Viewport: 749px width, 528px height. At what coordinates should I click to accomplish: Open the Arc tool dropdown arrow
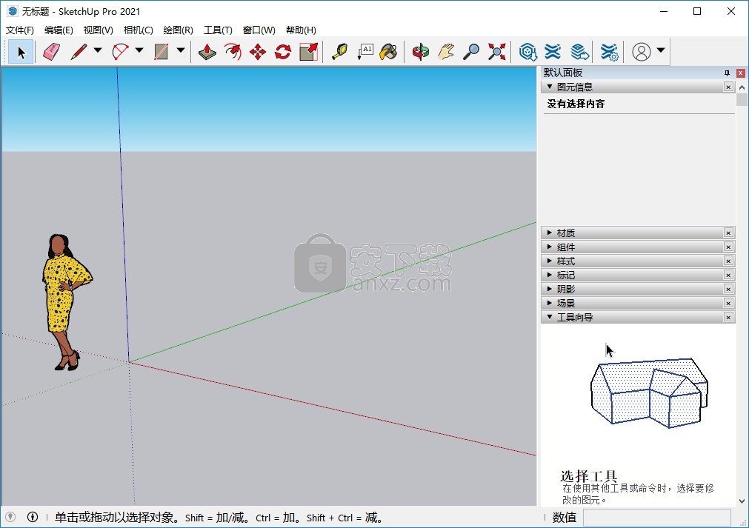(139, 50)
